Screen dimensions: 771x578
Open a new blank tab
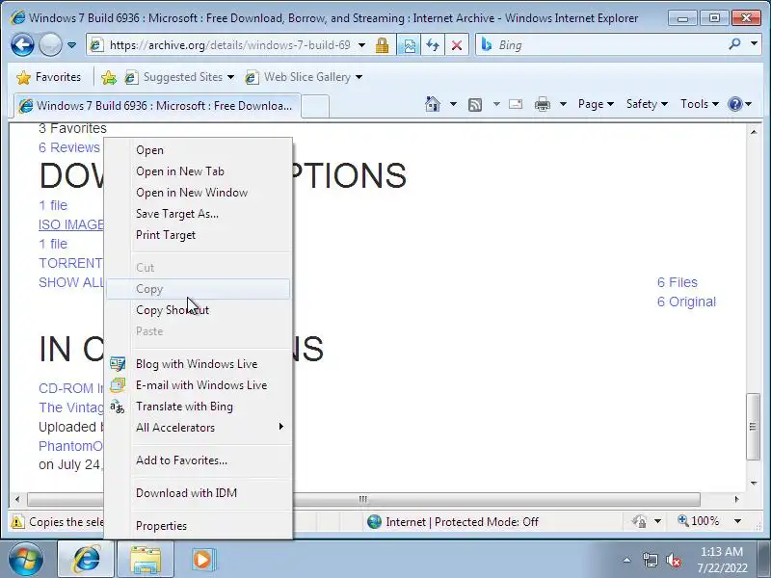[315, 106]
